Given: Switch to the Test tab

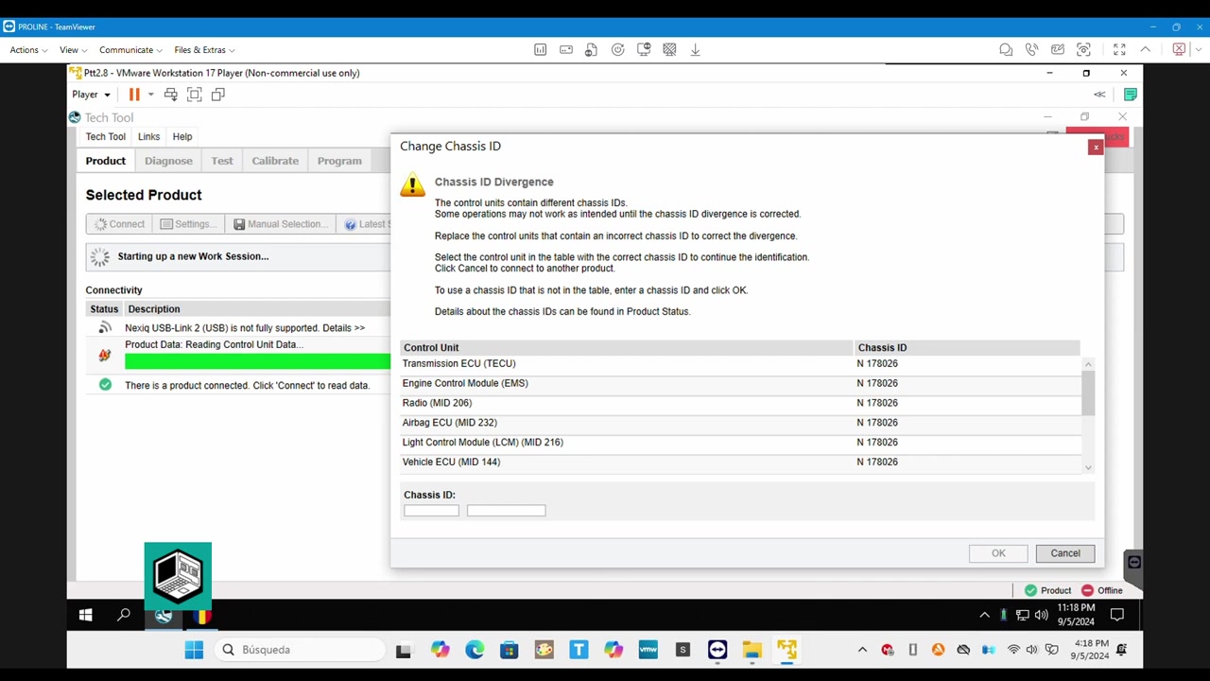Looking at the screenshot, I should (222, 161).
